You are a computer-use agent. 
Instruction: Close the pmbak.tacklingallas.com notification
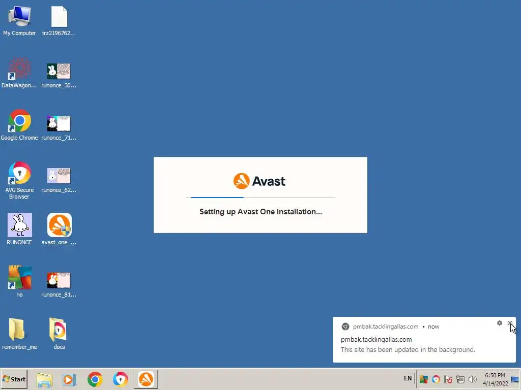(510, 323)
